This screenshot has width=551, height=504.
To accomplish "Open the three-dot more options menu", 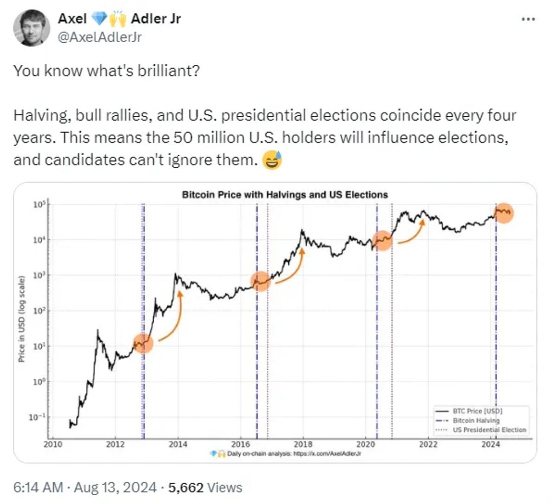I will point(529,19).
